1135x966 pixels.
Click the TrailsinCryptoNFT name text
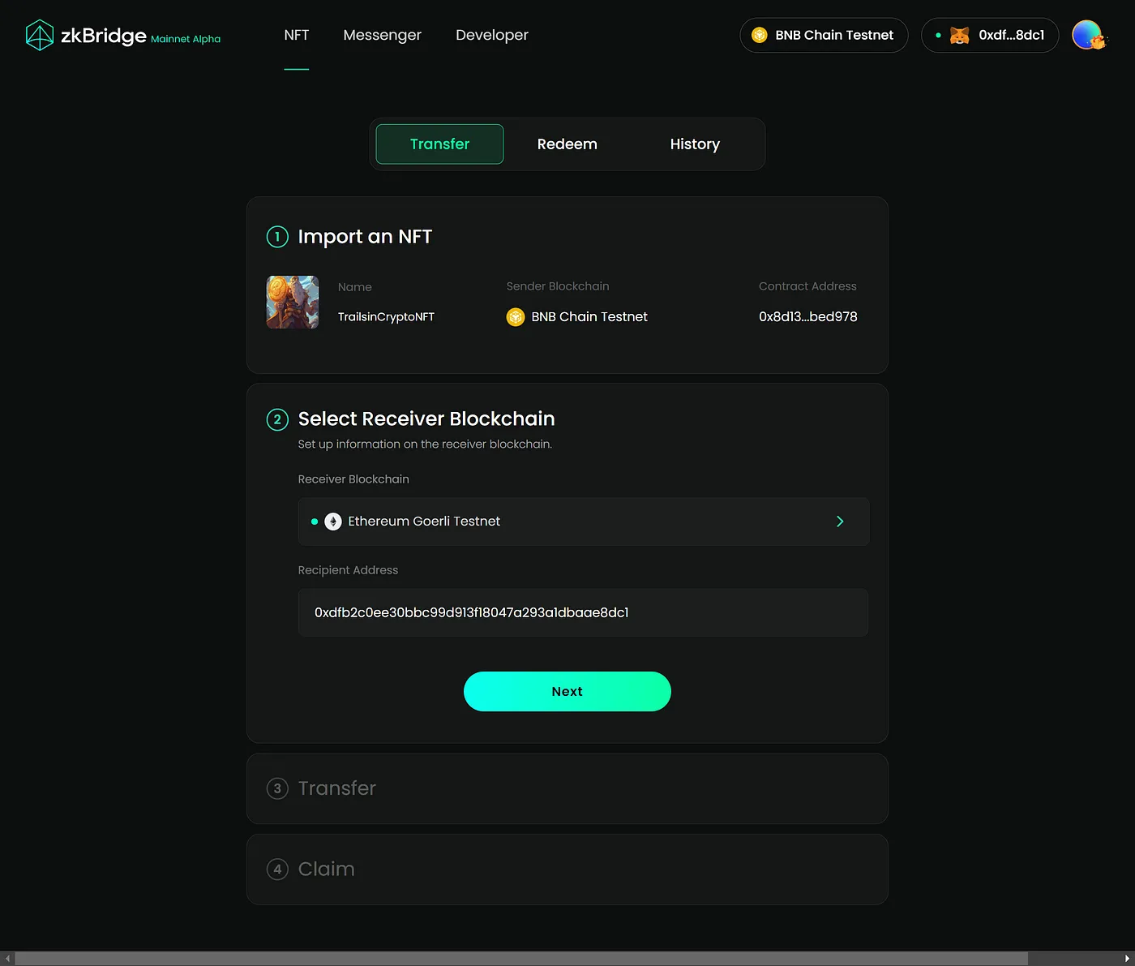386,316
